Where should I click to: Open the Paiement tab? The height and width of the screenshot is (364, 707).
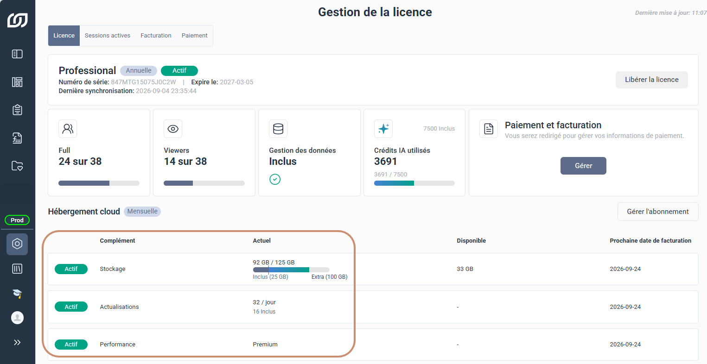[x=195, y=36]
